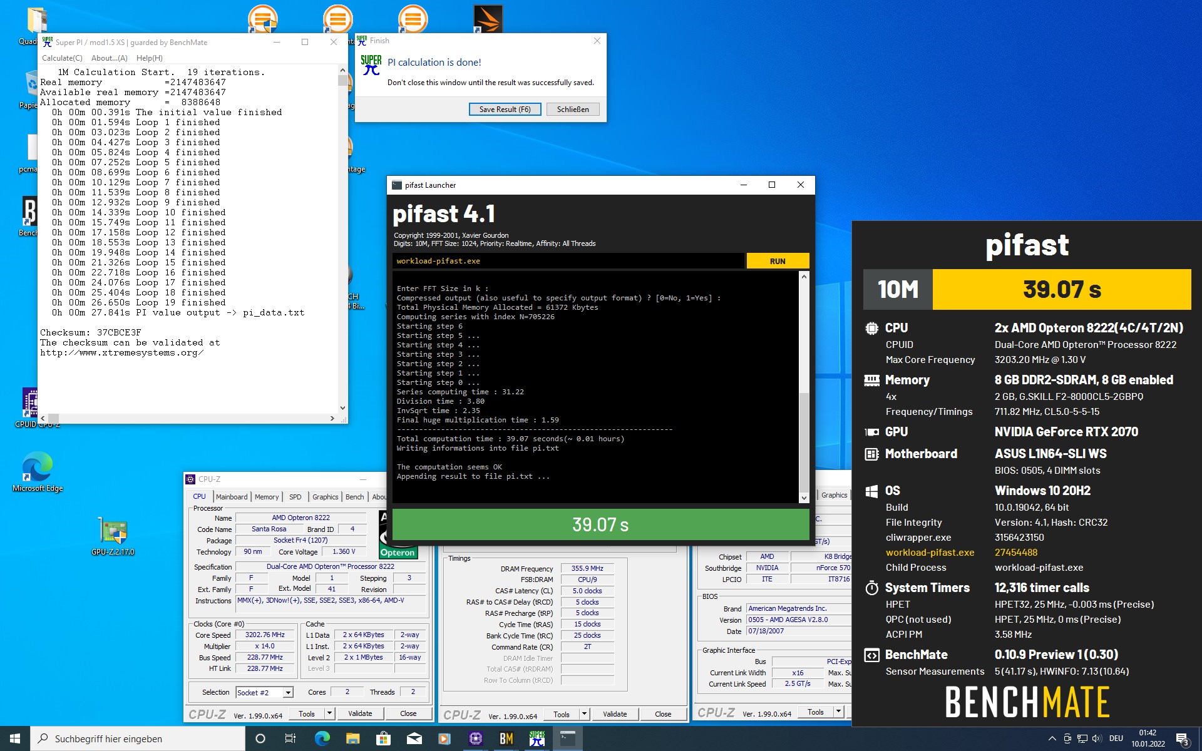Click workload-pifast.exe hash line in BenchMate
This screenshot has height=751, width=1202.
[x=962, y=553]
